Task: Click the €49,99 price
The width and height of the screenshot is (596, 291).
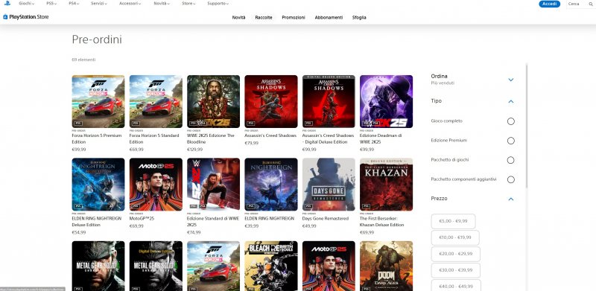Action: click(309, 226)
